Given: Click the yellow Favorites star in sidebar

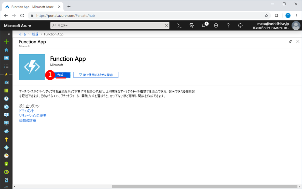Looking at the screenshot, I should click(x=6, y=74).
